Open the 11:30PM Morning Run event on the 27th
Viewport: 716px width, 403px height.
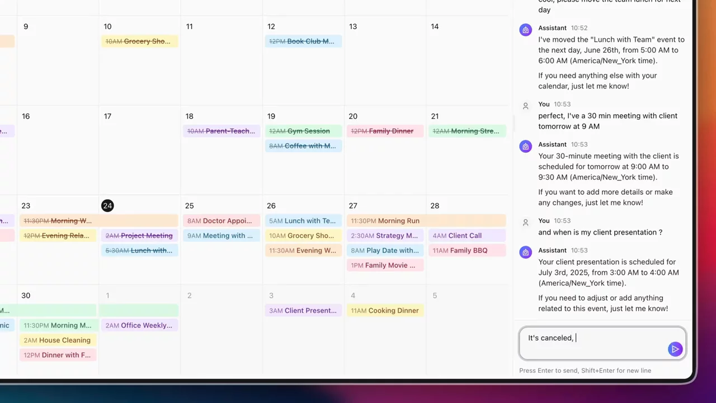[x=426, y=221]
